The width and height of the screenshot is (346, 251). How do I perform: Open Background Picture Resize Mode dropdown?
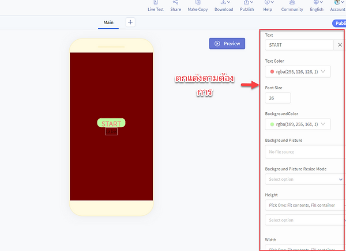click(x=304, y=179)
